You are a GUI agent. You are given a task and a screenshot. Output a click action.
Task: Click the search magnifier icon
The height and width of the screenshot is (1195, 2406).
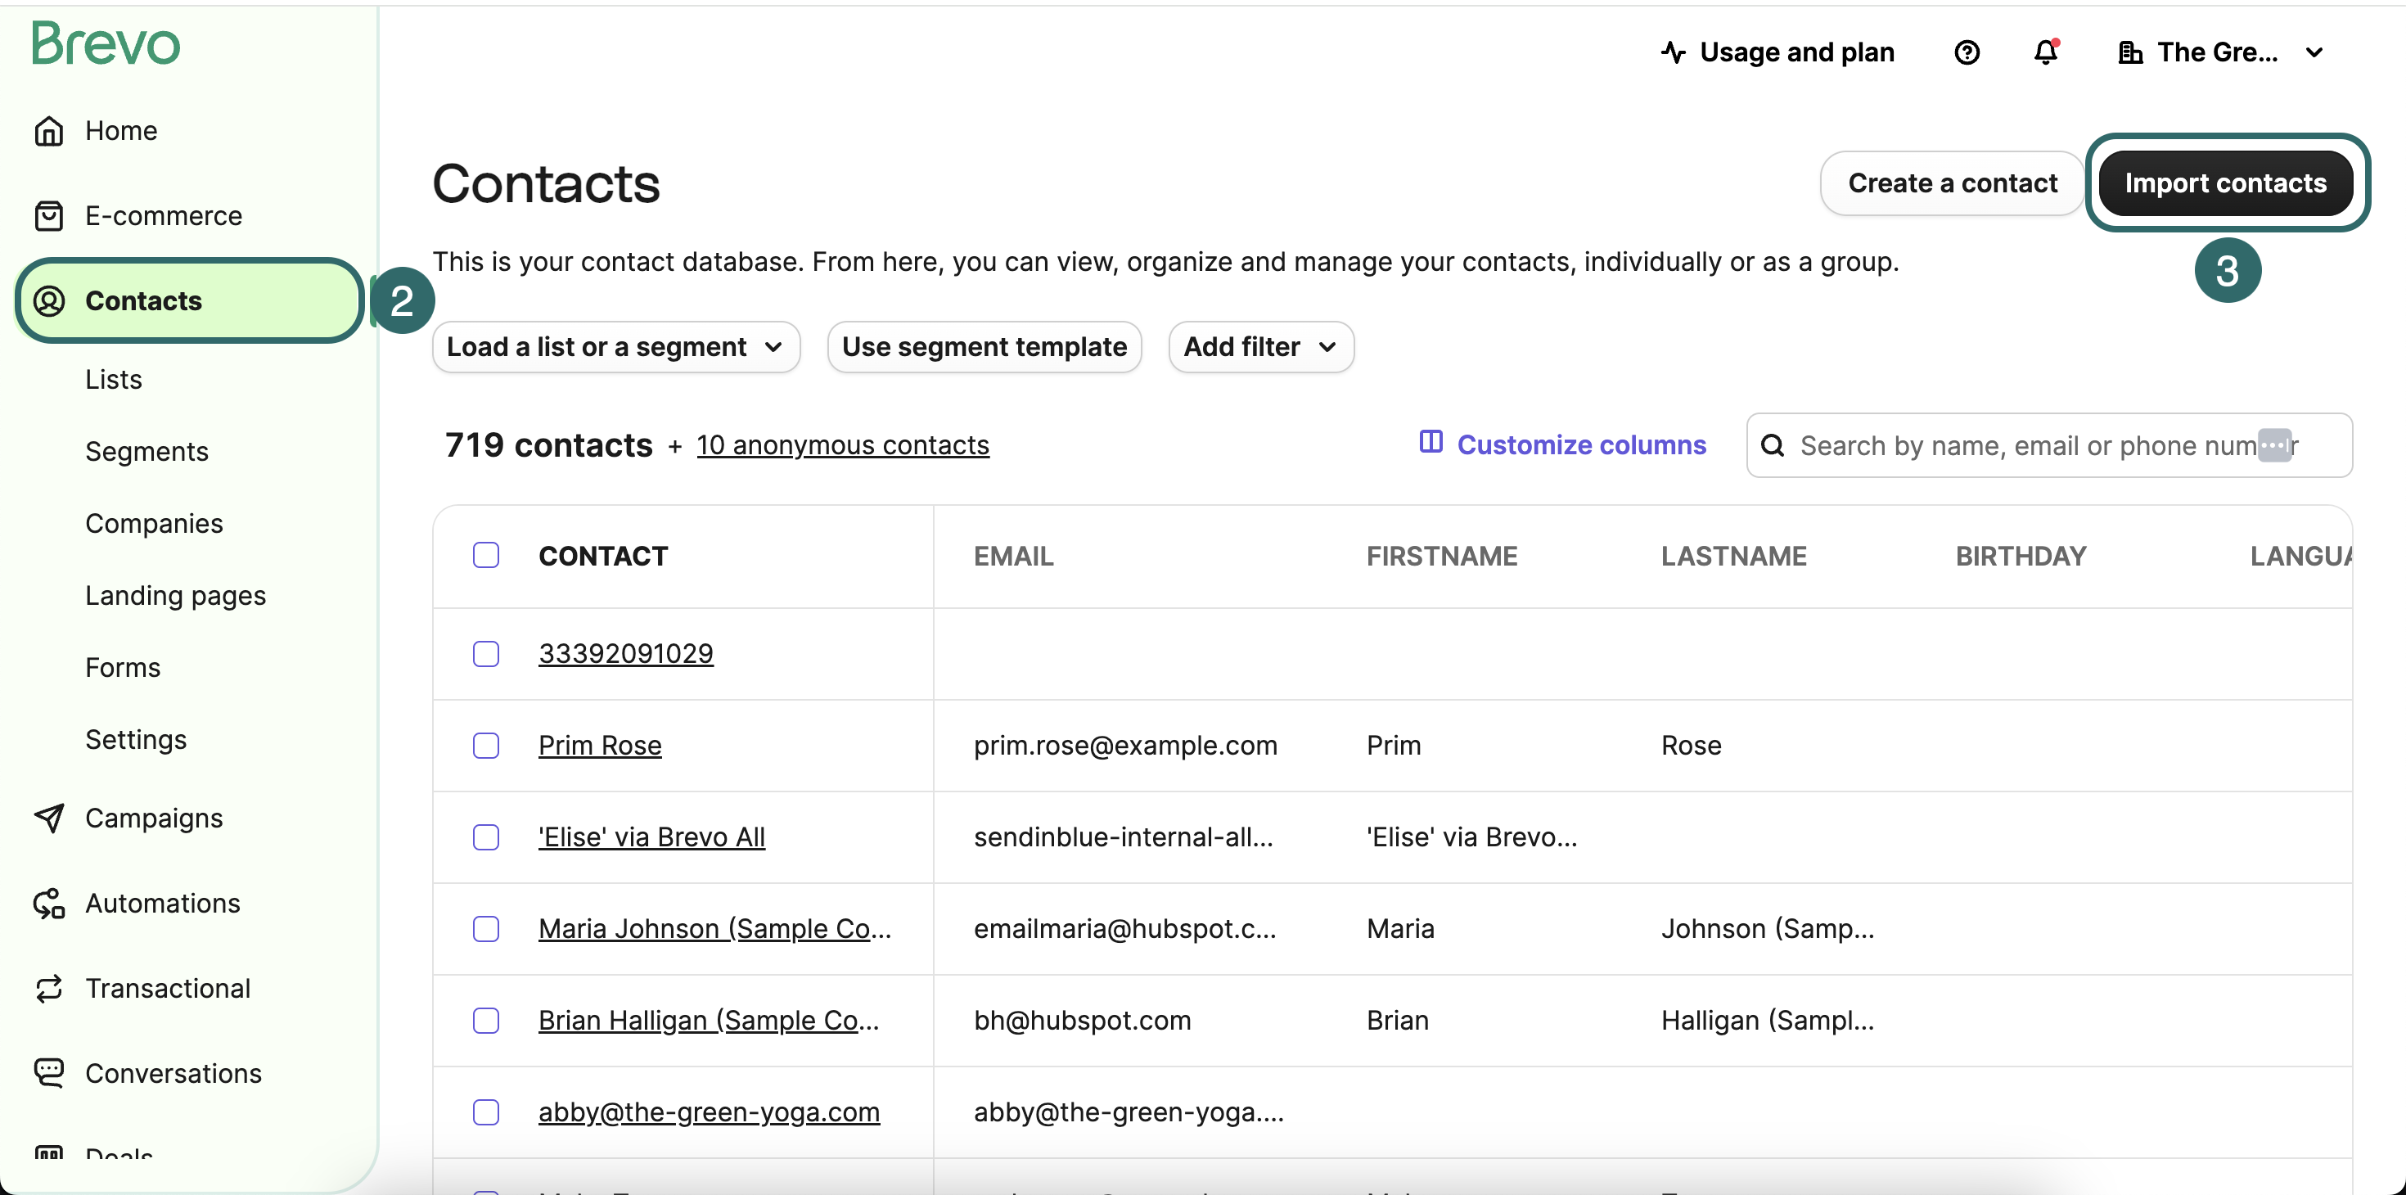point(1772,446)
